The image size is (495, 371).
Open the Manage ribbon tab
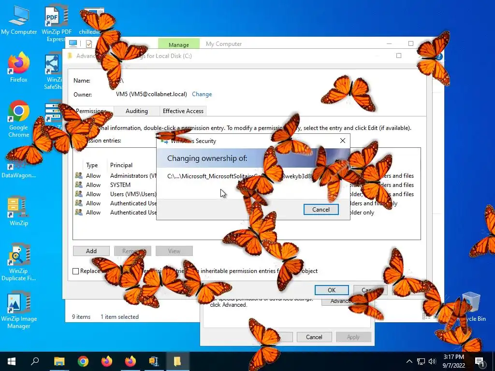point(179,44)
